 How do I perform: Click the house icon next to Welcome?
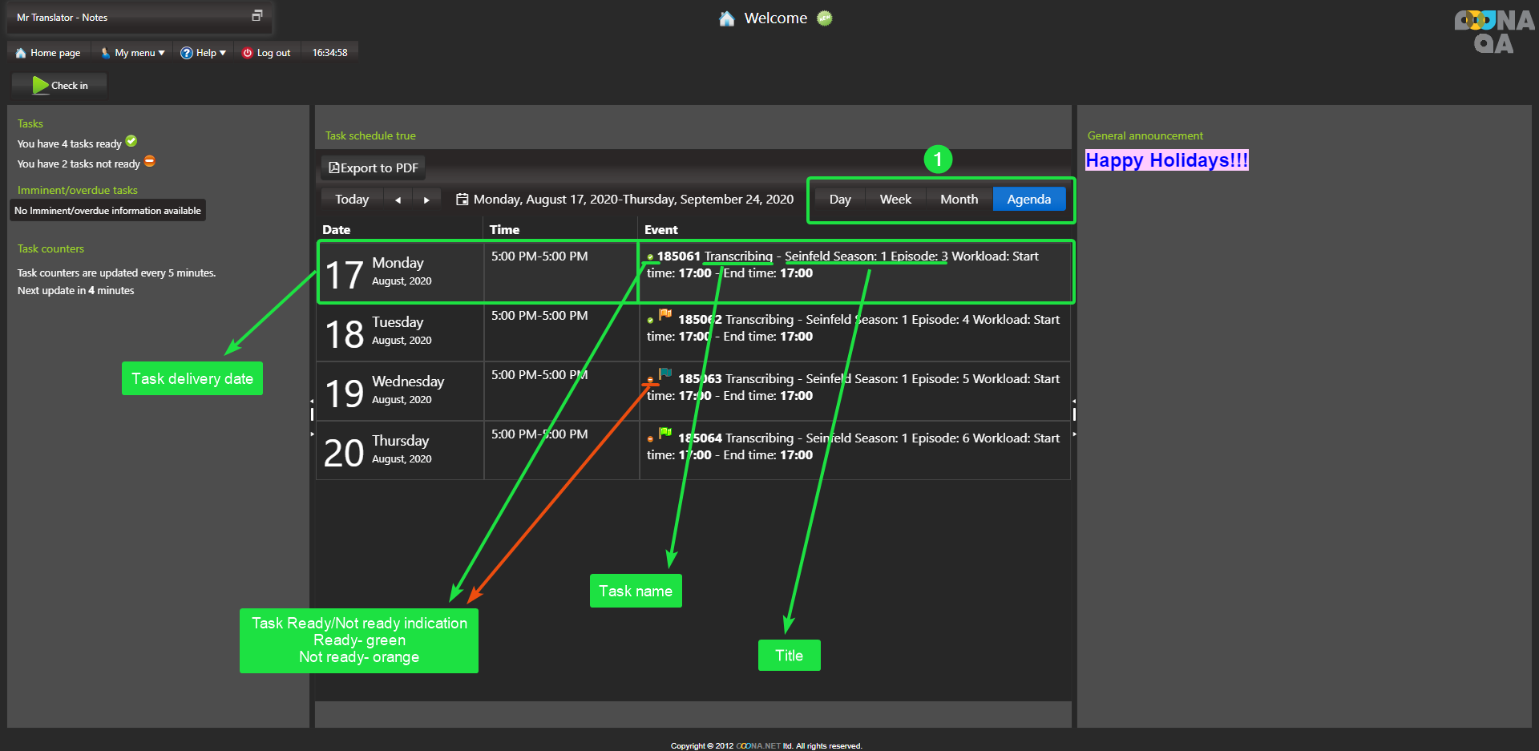(x=726, y=18)
